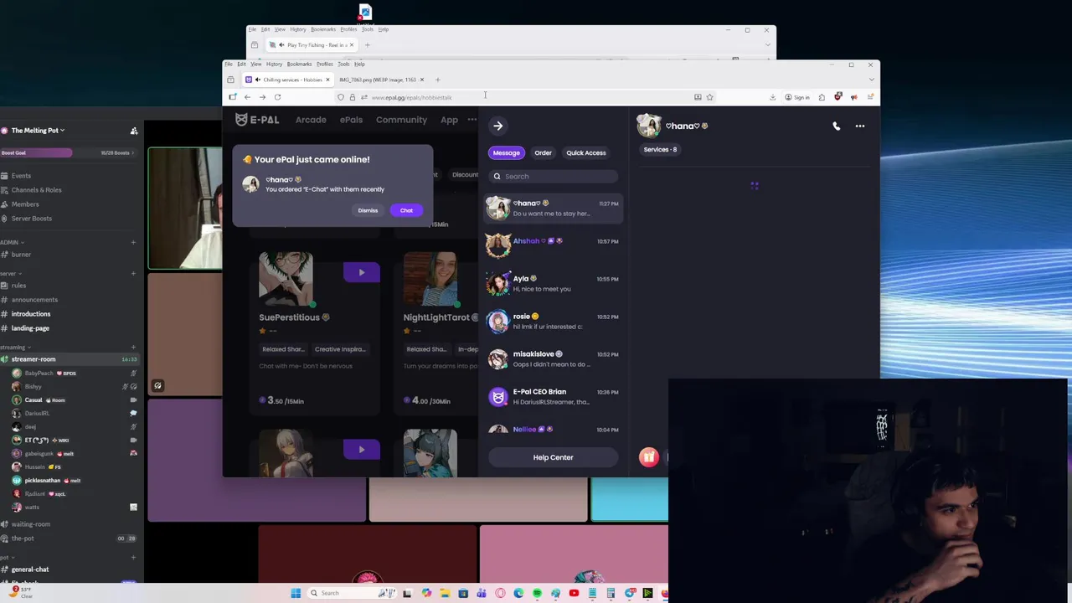This screenshot has width=1072, height=603.
Task: Open Bookmarks menu in front browser window
Action: [x=299, y=64]
